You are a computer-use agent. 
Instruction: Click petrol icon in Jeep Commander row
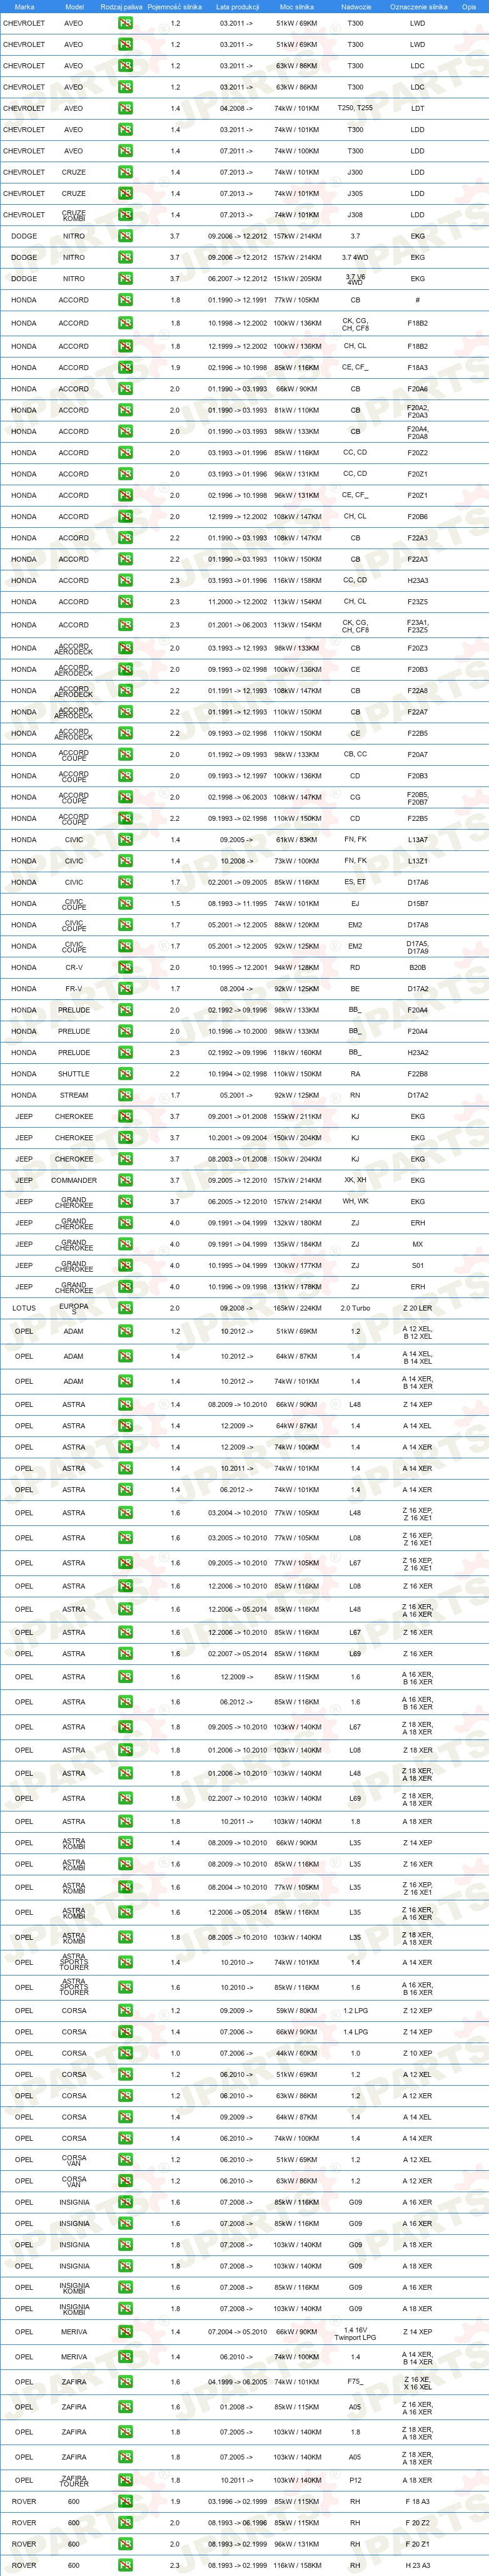click(124, 1181)
